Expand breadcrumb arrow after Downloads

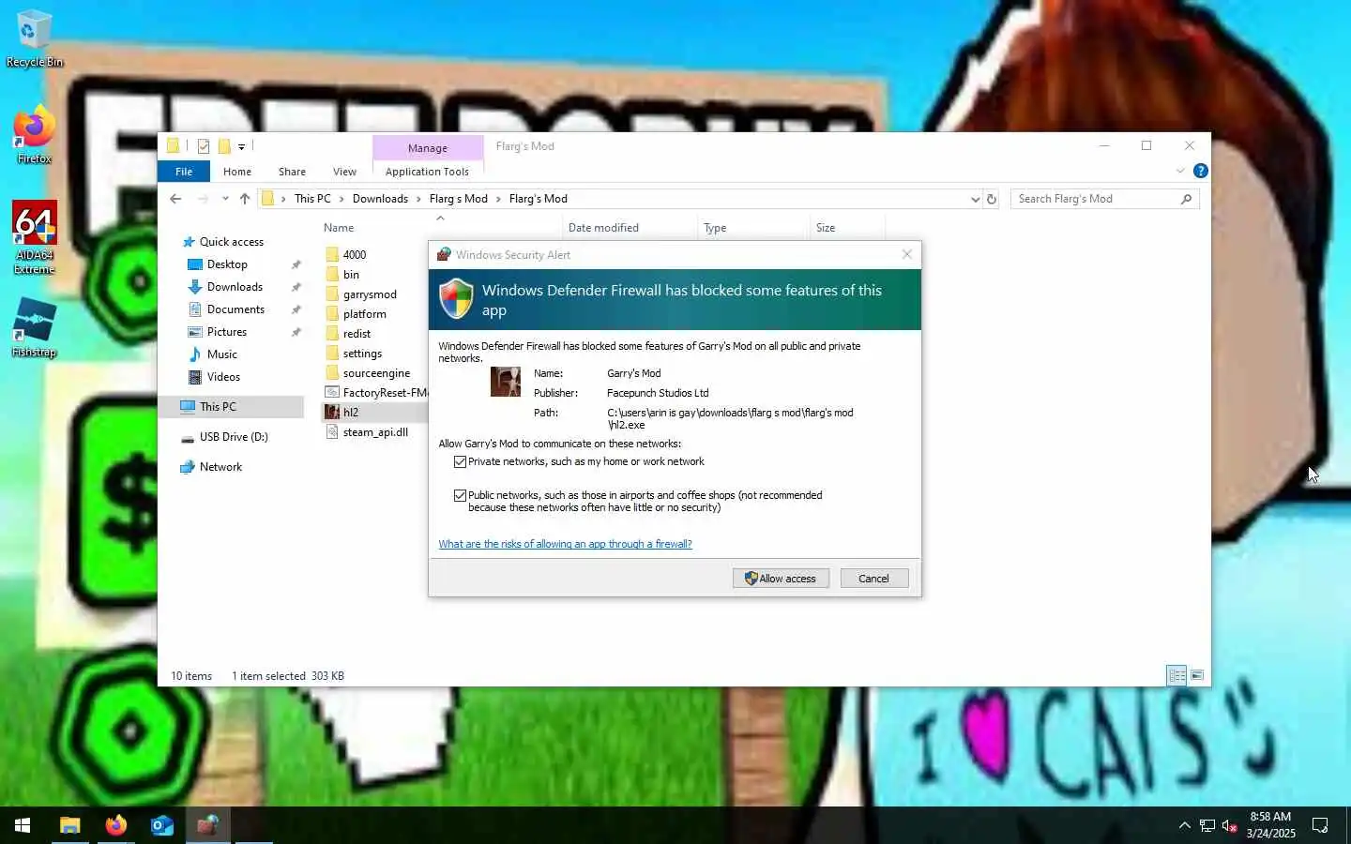pyautogui.click(x=418, y=199)
